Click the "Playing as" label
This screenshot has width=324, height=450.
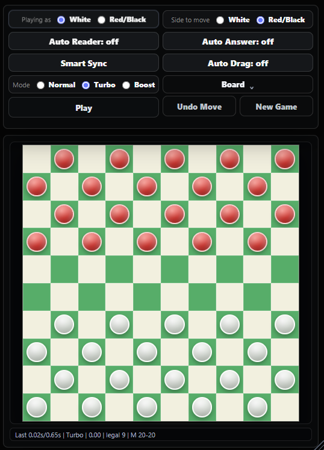pos(36,20)
